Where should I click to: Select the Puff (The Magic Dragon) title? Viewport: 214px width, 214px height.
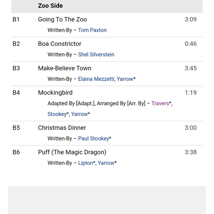click(x=72, y=152)
